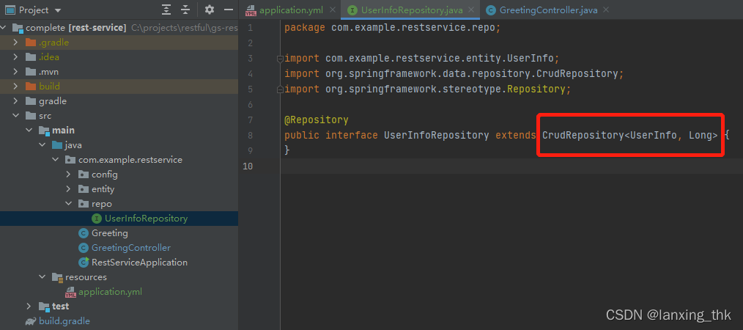Place cursor on empty line 10
Viewport: 743px width, 330px height.
click(x=511, y=166)
